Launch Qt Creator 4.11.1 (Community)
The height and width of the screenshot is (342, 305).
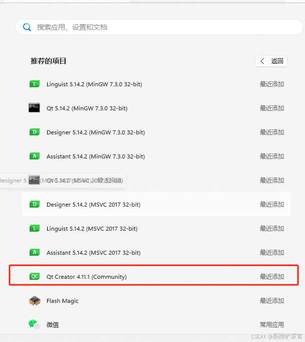(x=156, y=277)
